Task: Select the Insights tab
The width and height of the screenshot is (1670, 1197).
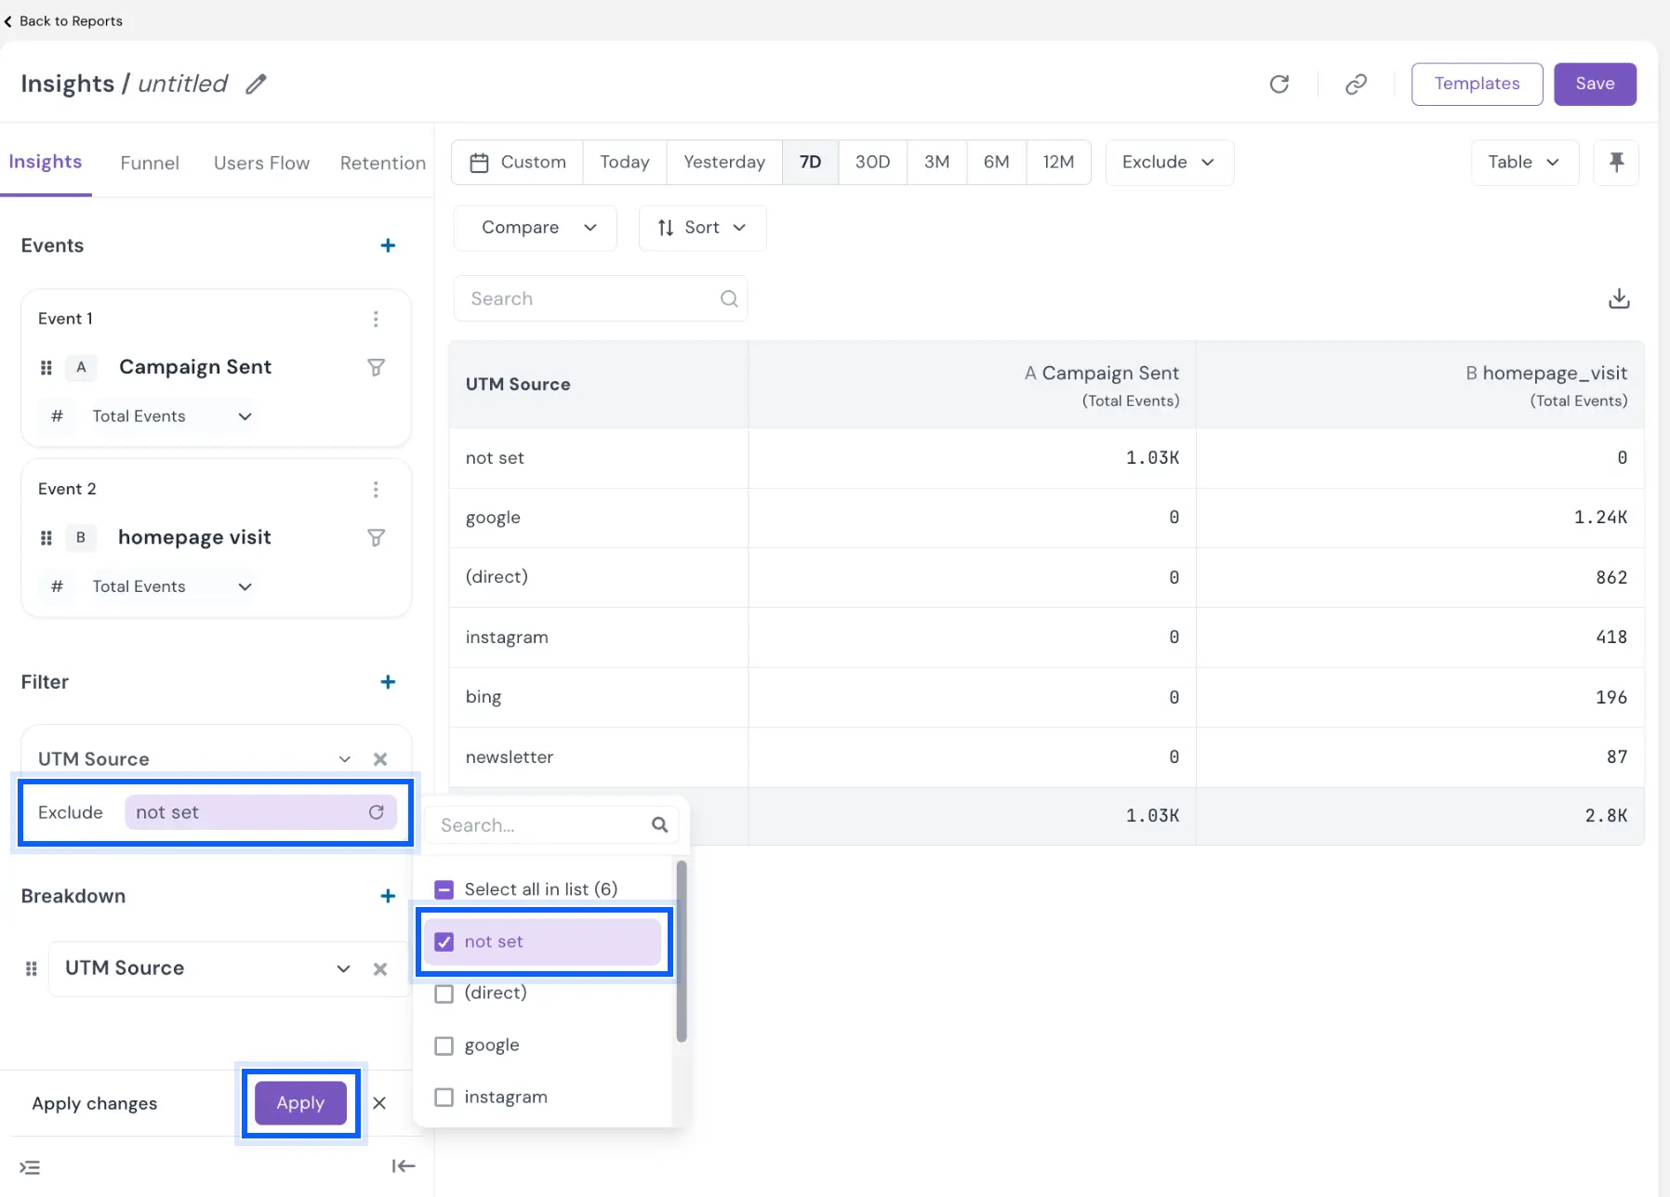Action: pyautogui.click(x=46, y=162)
